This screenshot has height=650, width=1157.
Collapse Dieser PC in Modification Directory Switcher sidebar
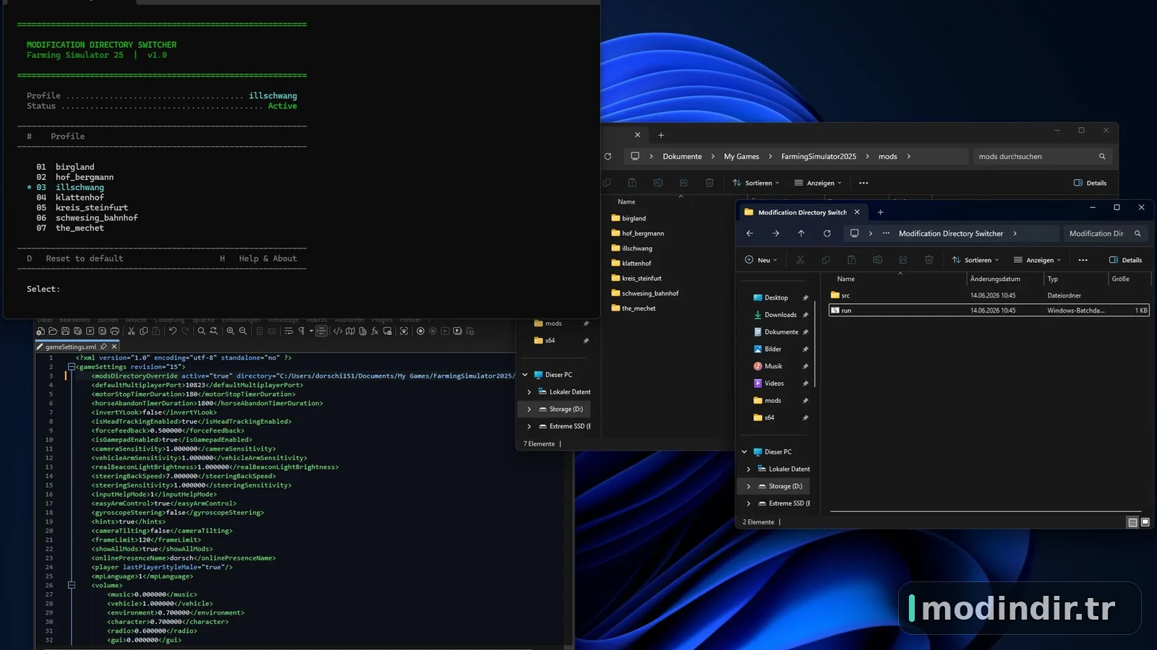pos(744,452)
